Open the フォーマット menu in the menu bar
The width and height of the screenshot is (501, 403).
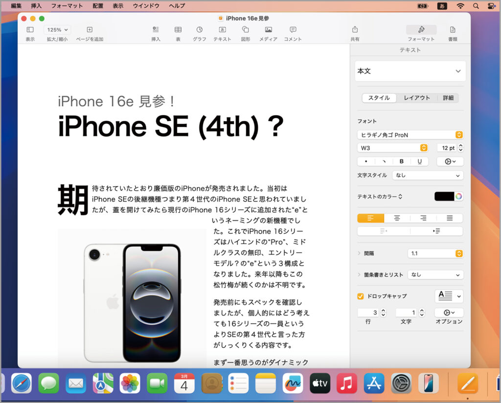[x=67, y=6]
